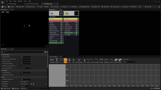
Task: Open the Window menu
Action: (x=20, y=1)
